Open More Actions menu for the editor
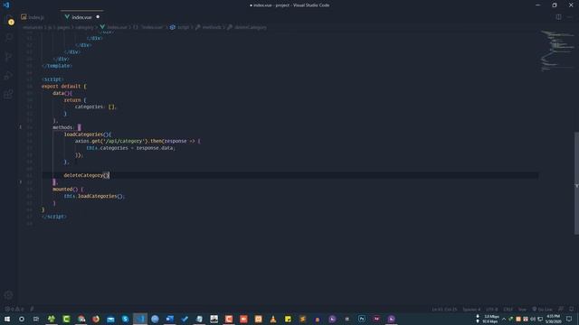The image size is (579, 325). click(569, 17)
